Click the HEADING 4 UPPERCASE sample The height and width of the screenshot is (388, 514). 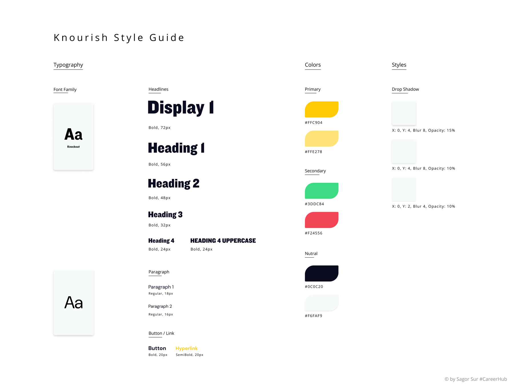(223, 241)
